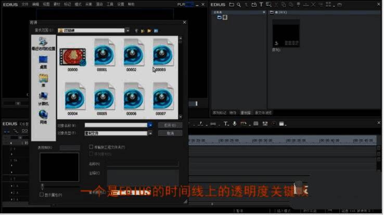Click the preview slider below poster frame

point(42,186)
